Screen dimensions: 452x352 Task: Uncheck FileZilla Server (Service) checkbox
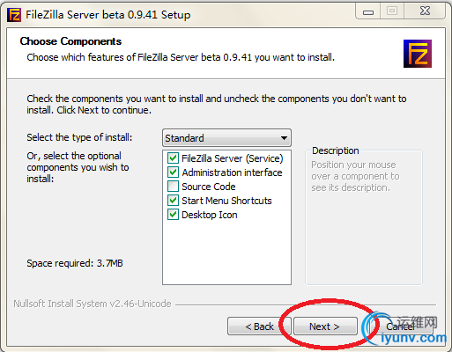tap(173, 158)
